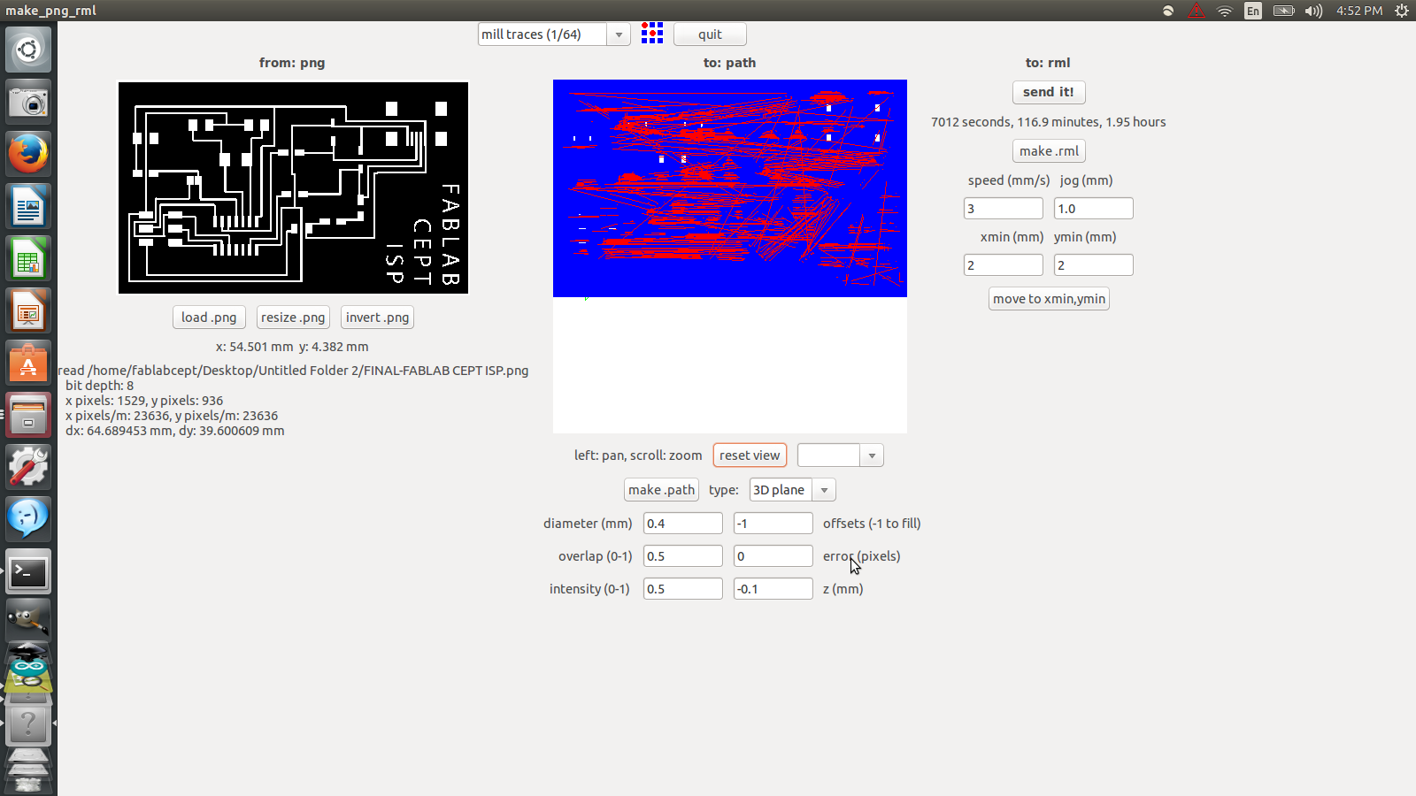Open System Settings wrench and gear icon
Image resolution: width=1416 pixels, height=796 pixels.
(28, 467)
